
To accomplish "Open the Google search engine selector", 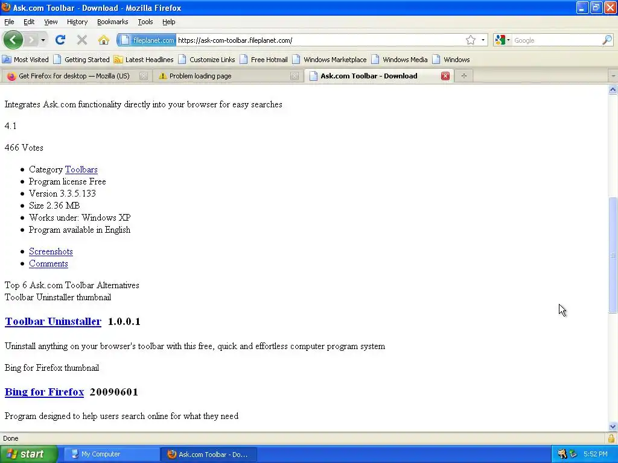I will coord(503,40).
